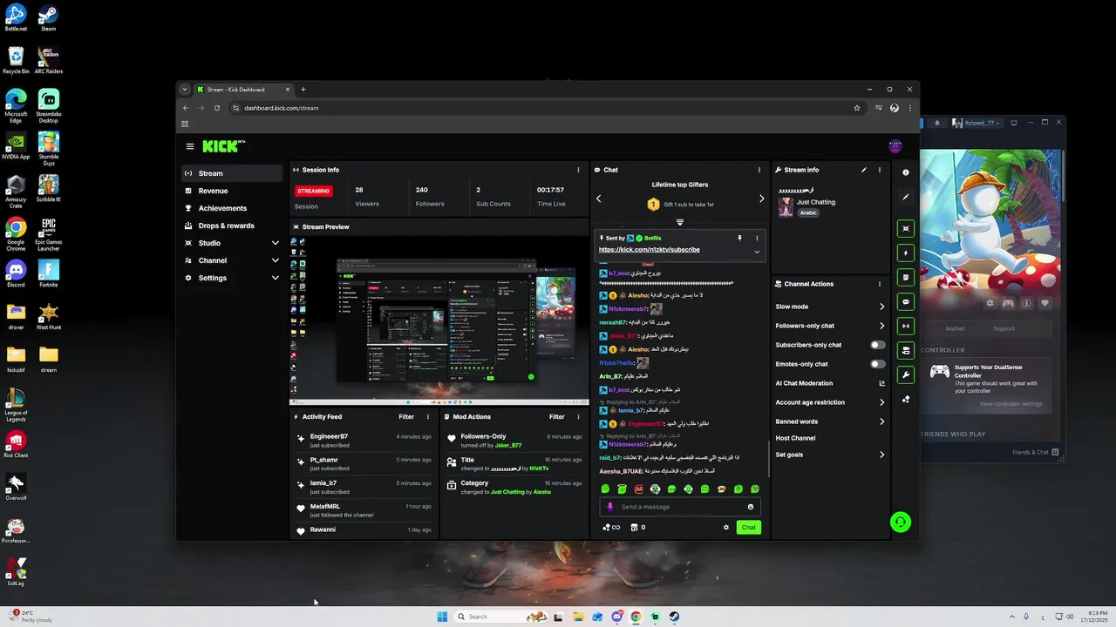The height and width of the screenshot is (627, 1116).
Task: Open Chat panel three-dot options
Action: pyautogui.click(x=759, y=170)
